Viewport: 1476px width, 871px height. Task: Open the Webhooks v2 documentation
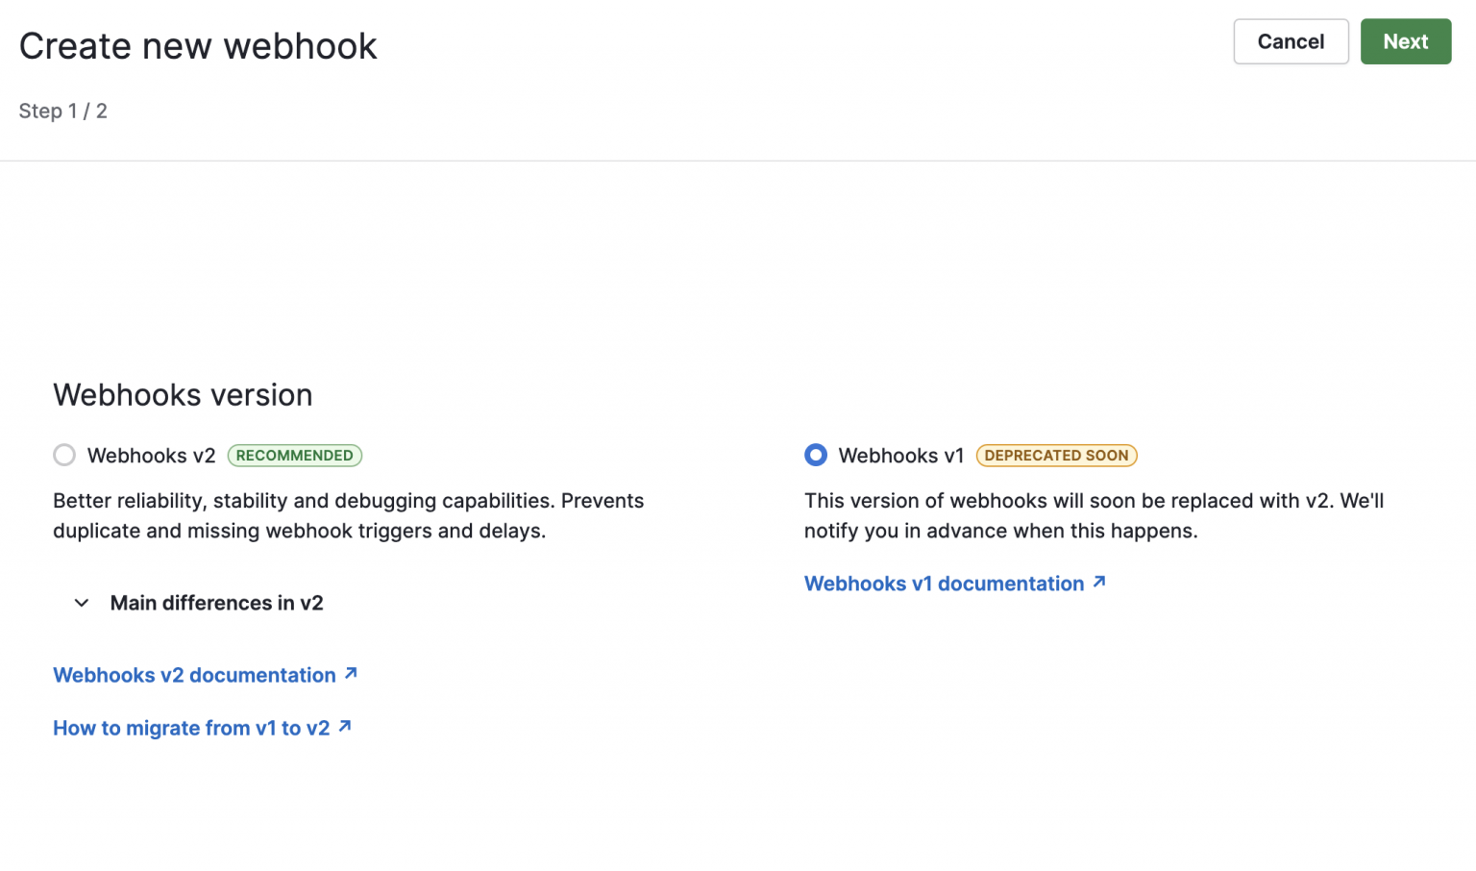point(194,674)
